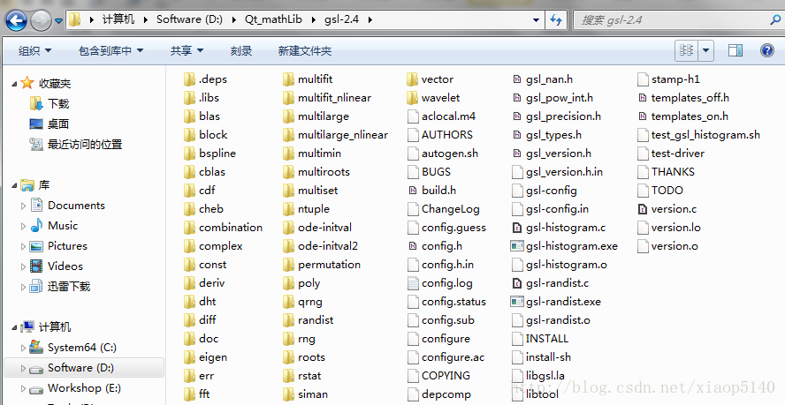Select the 迅雷下载 library
The height and width of the screenshot is (405, 785).
pos(69,287)
